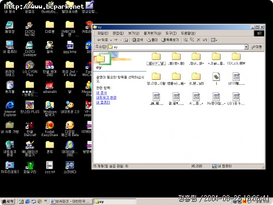This screenshot has height=205, width=273.
Task: Follow the 내 문서 link in the side pane
Action: pyautogui.click(x=102, y=93)
